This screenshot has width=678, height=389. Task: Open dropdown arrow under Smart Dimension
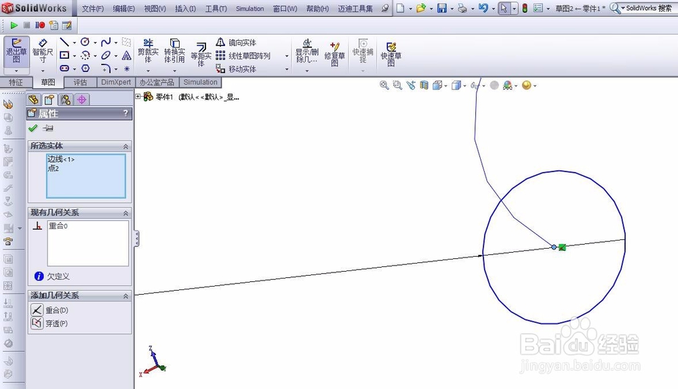(x=42, y=70)
